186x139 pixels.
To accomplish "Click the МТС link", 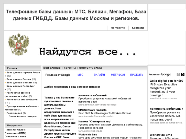I will click(x=80, y=75).
